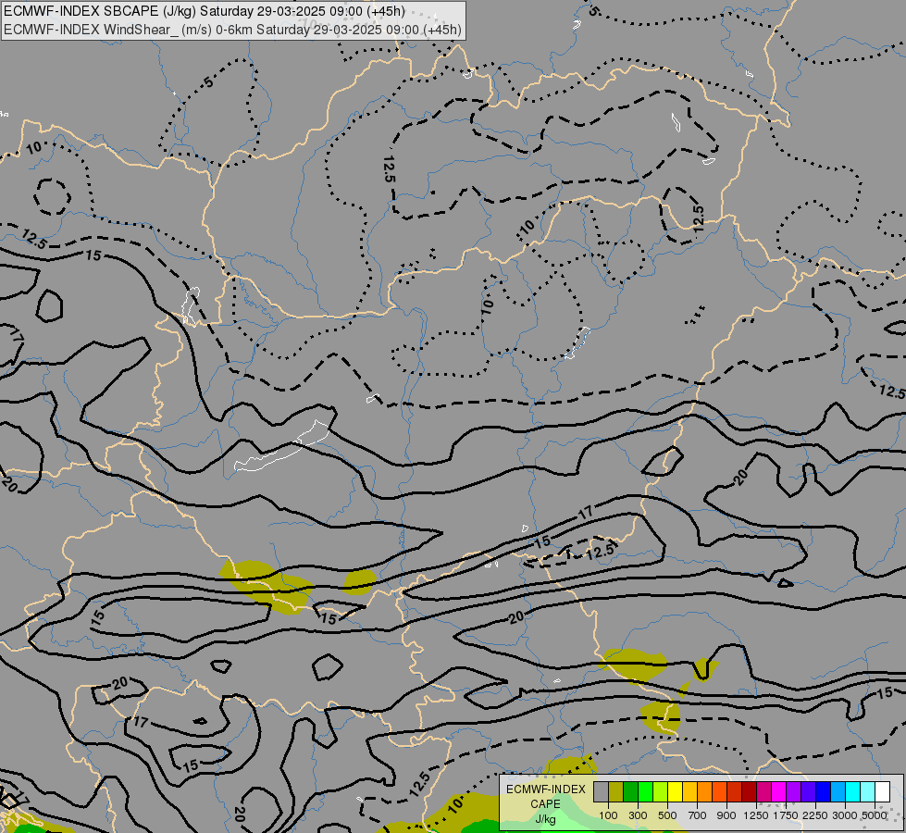
Task: Click the CAPE word in legend
Action: point(545,804)
